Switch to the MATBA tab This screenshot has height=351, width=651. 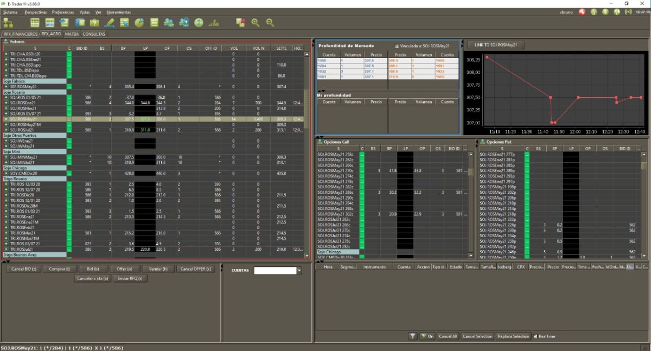72,34
